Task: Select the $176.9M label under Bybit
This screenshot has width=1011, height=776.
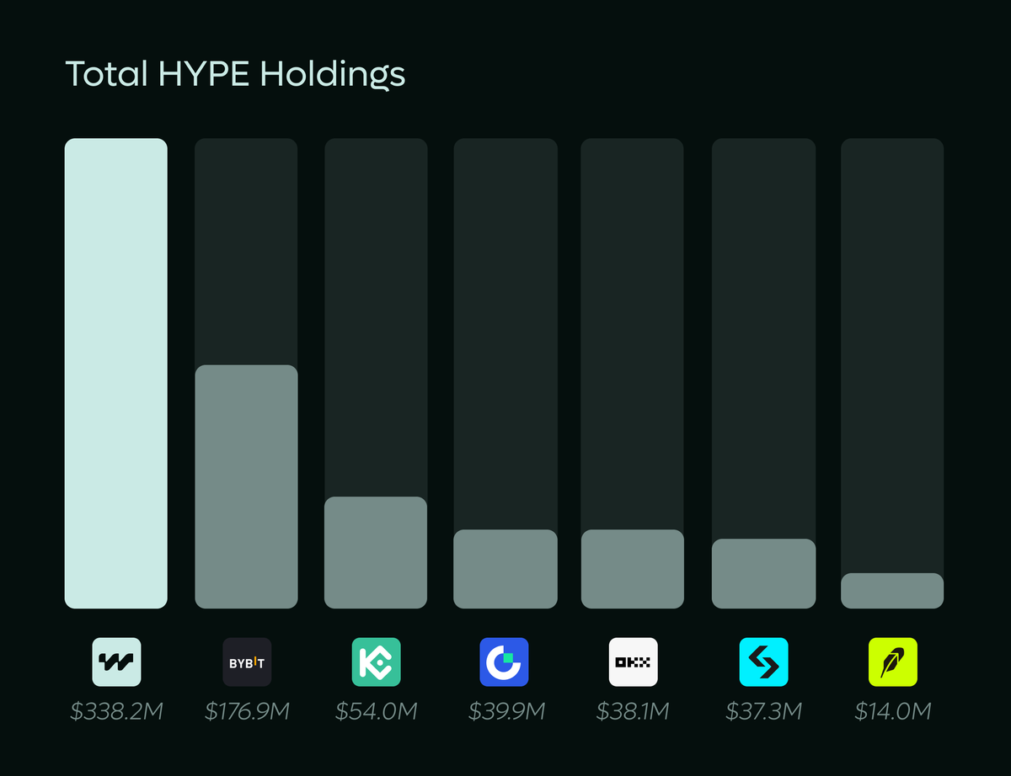Action: [246, 711]
